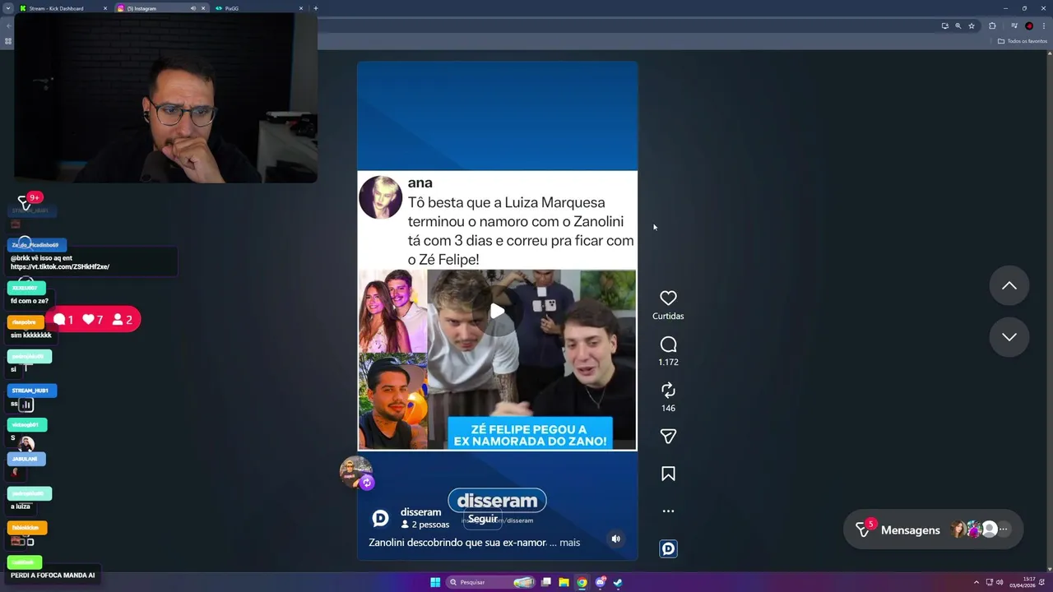The height and width of the screenshot is (592, 1053).
Task: Open a new browser tab
Action: click(x=316, y=8)
